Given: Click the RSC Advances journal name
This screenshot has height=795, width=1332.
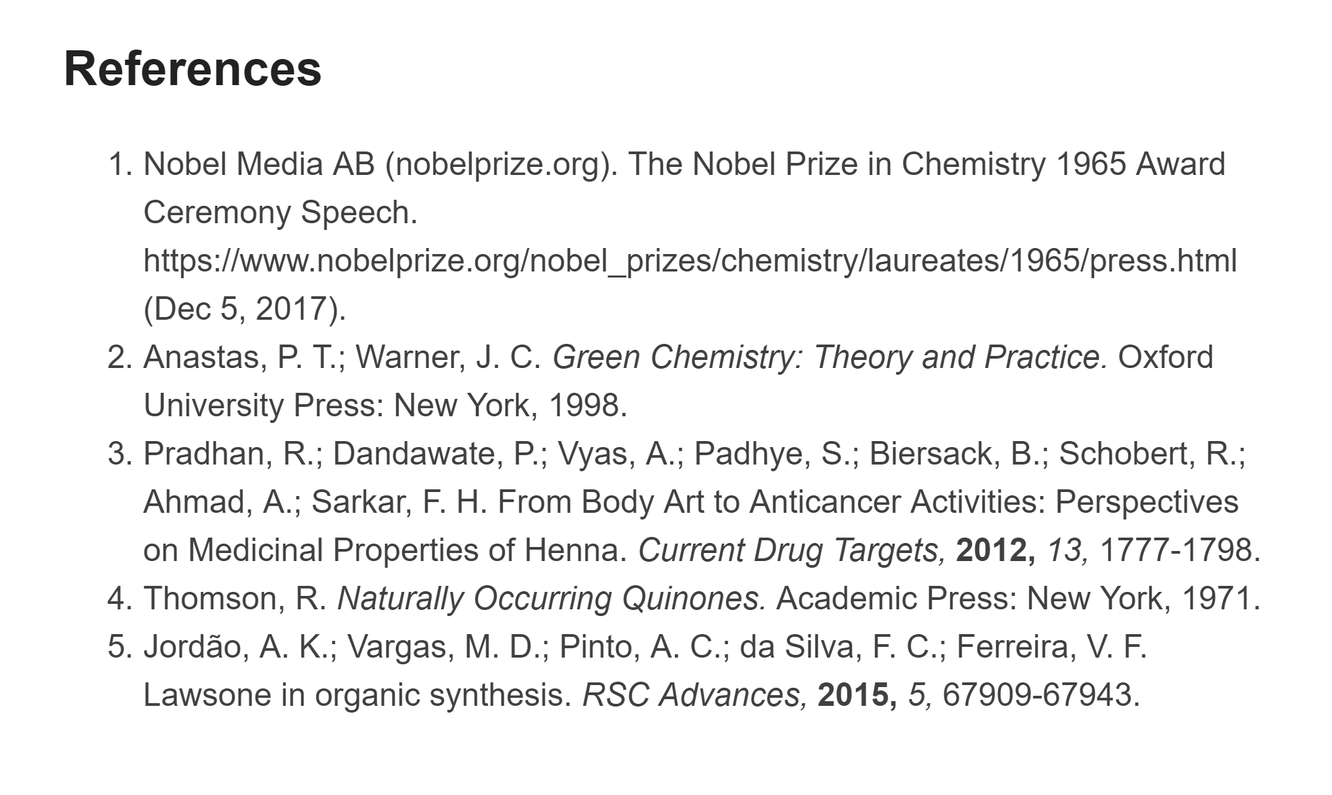Looking at the screenshot, I should pyautogui.click(x=695, y=695).
